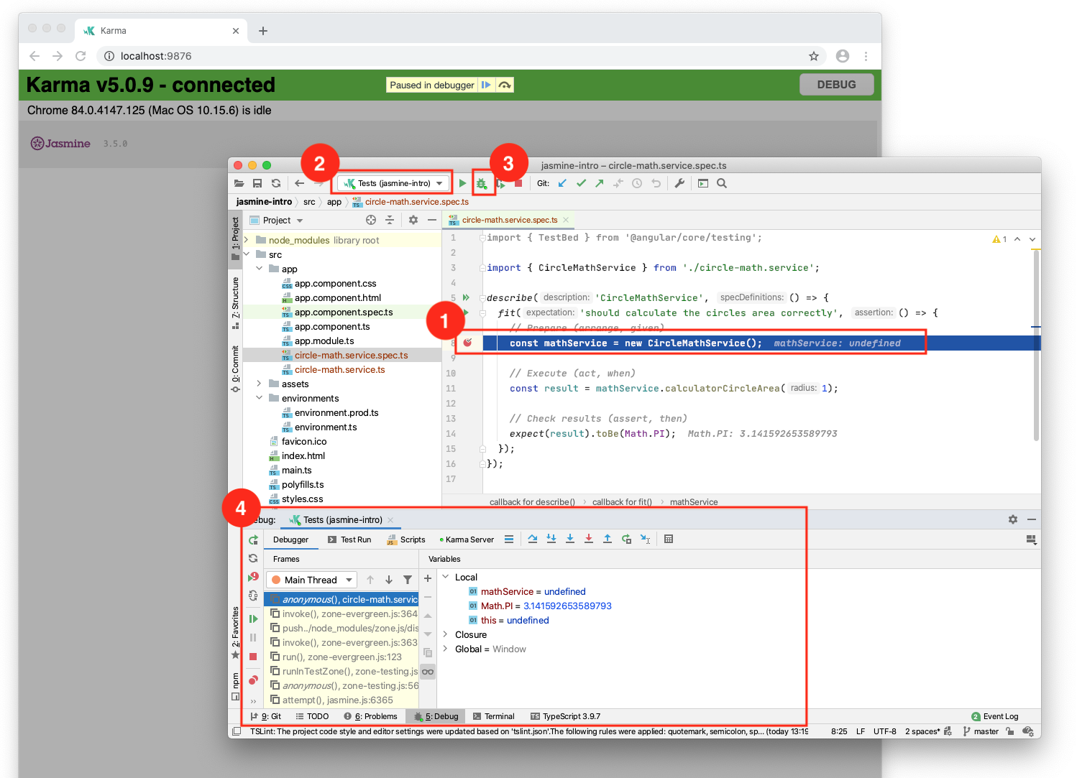This screenshot has height=778, width=1077.
Task: Click the navigate Back arrow in IDE toolbar
Action: pos(299,183)
